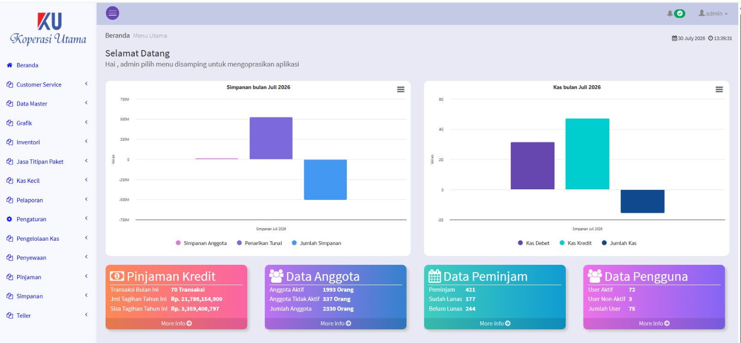
Task: Click the Grafik sidebar icon
Action: pyautogui.click(x=10, y=123)
